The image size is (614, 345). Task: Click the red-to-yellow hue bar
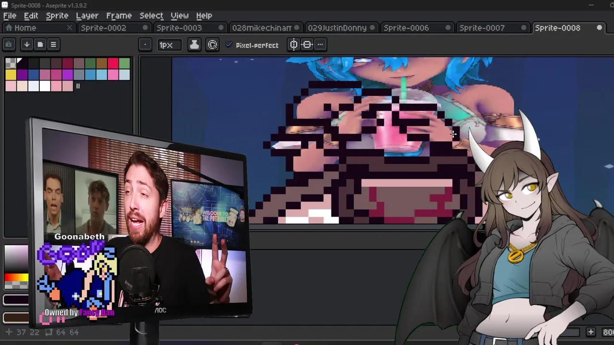click(16, 277)
